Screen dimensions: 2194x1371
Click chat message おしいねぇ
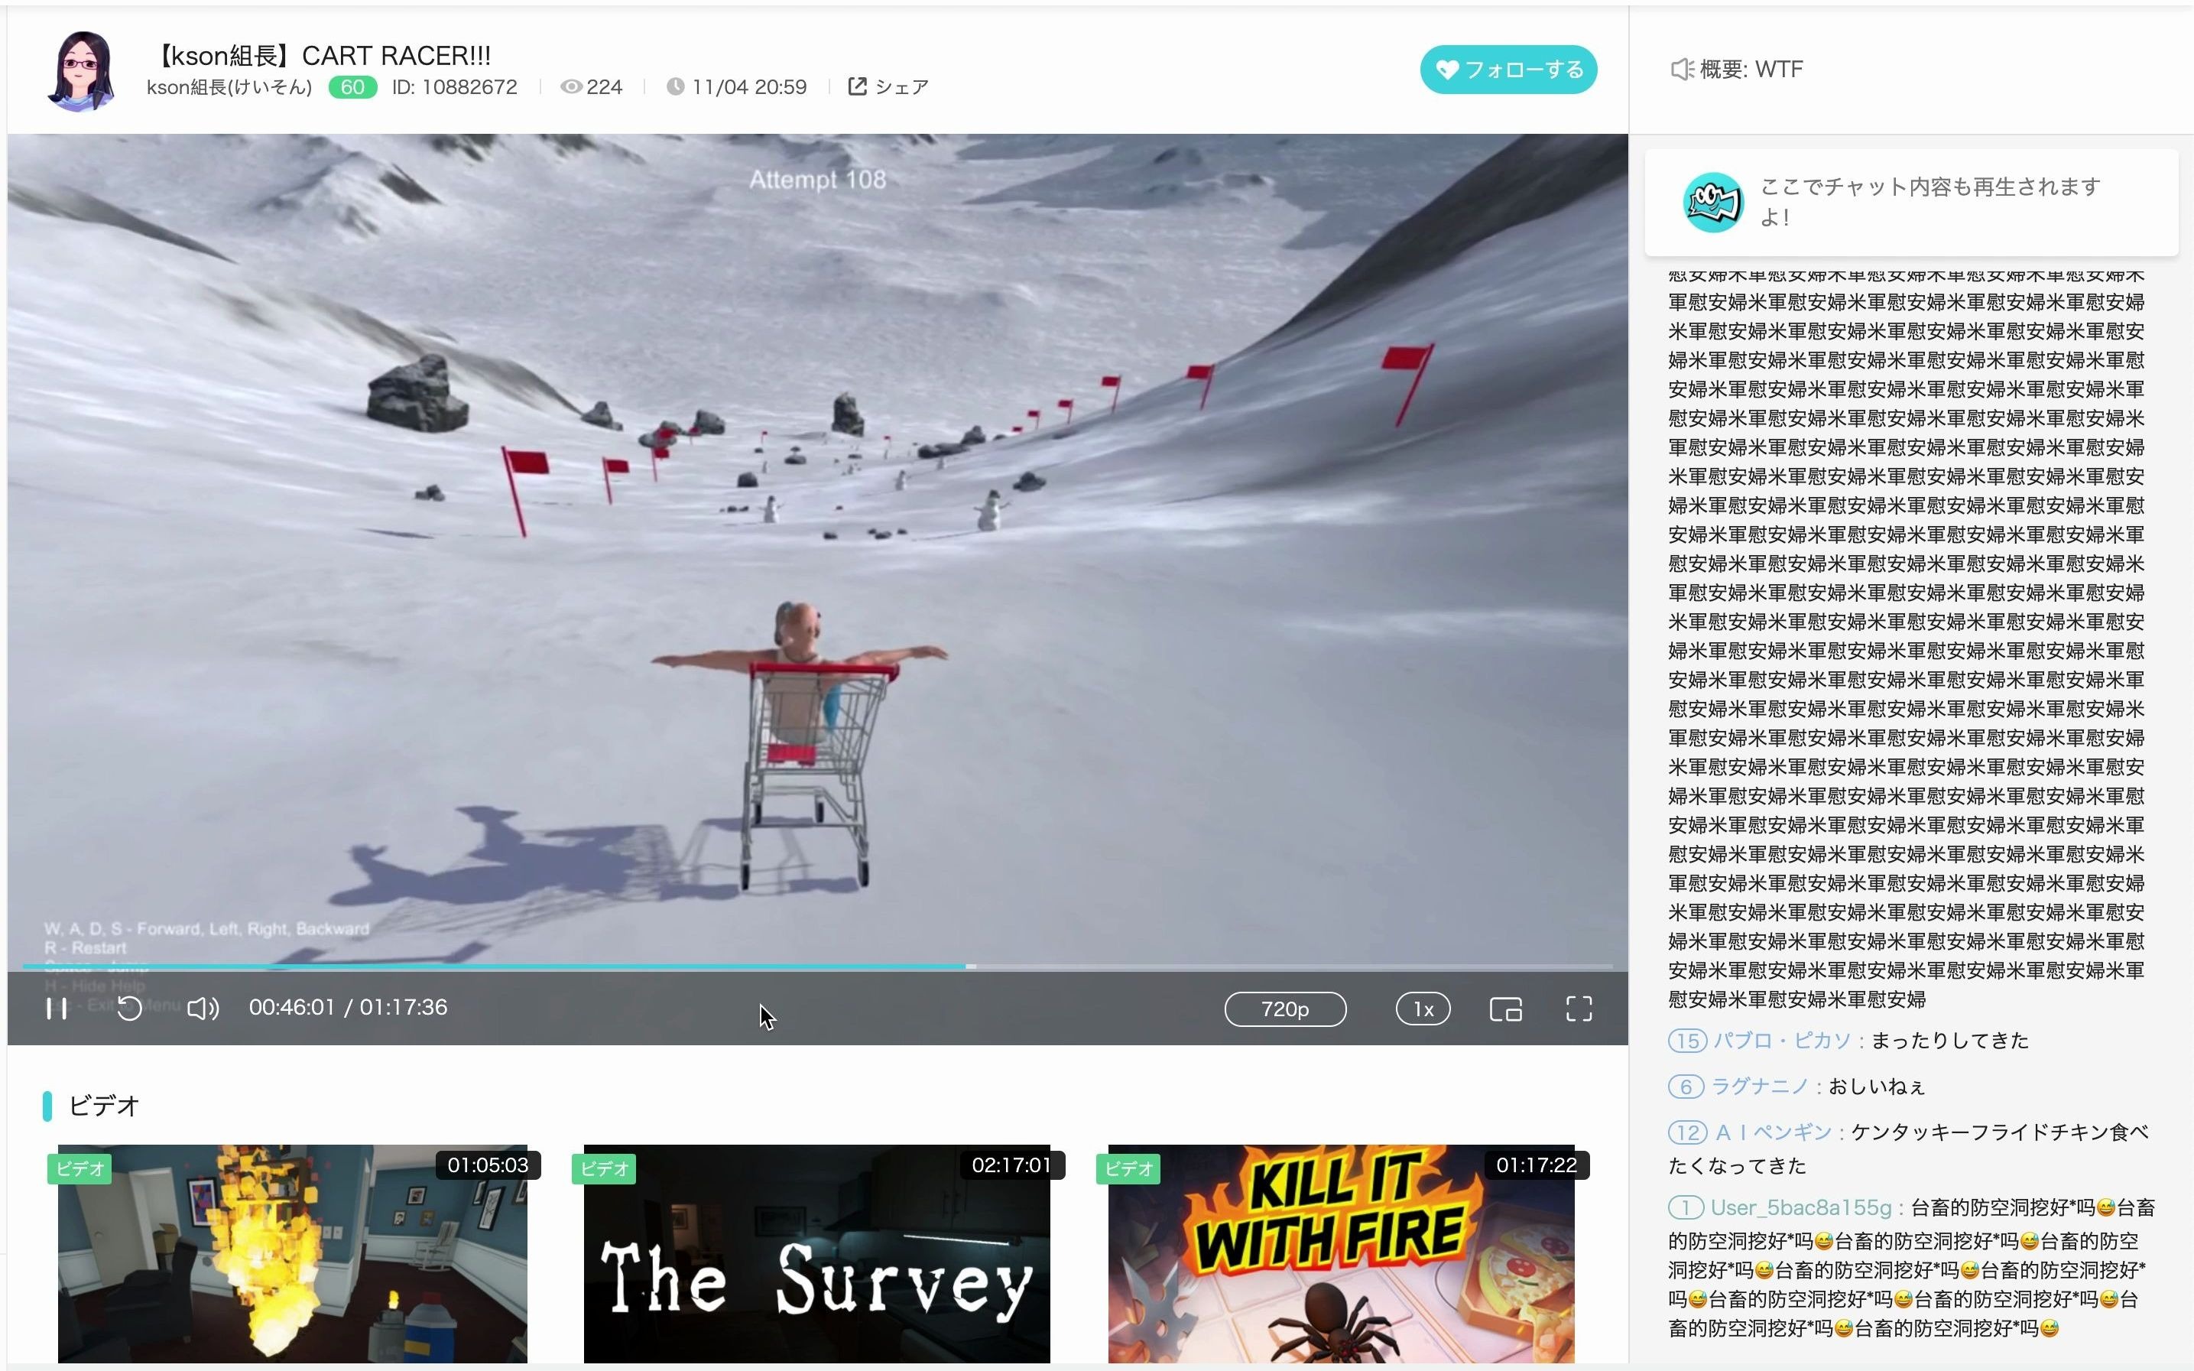(x=1876, y=1087)
